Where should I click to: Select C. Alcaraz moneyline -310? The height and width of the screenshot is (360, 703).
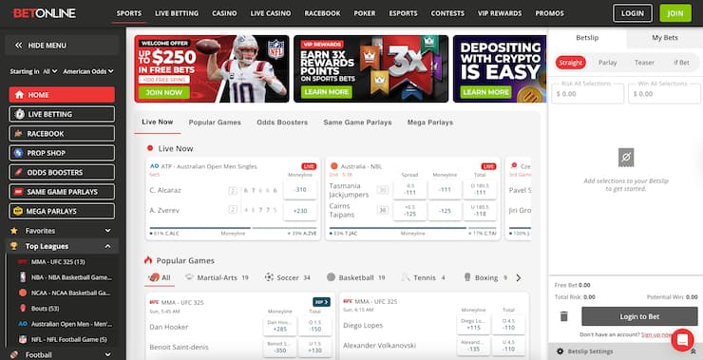click(x=300, y=190)
